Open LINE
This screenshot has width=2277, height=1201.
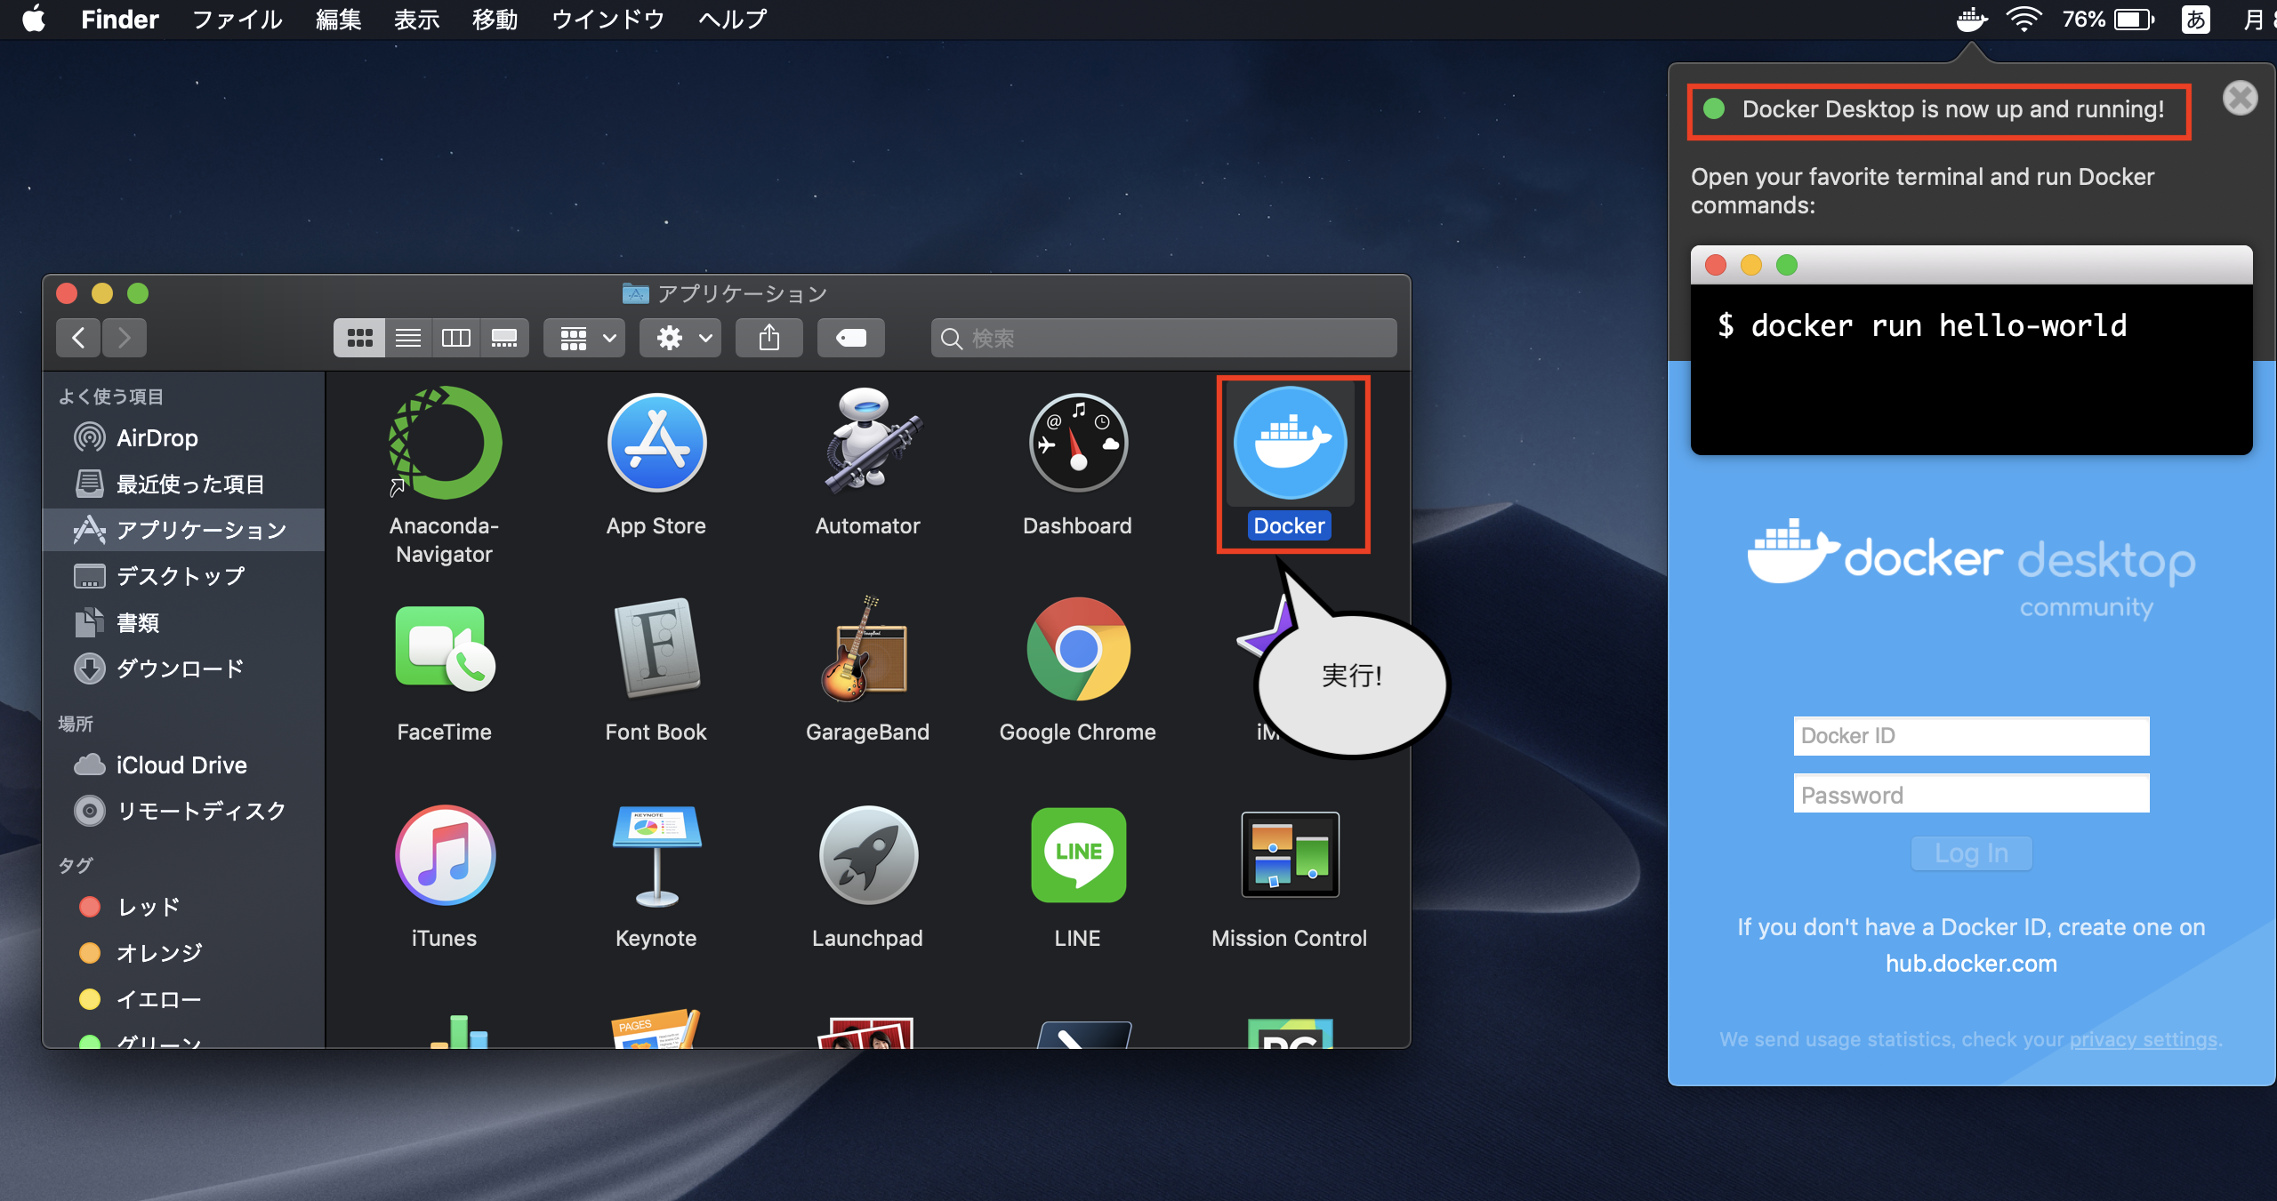coord(1077,855)
